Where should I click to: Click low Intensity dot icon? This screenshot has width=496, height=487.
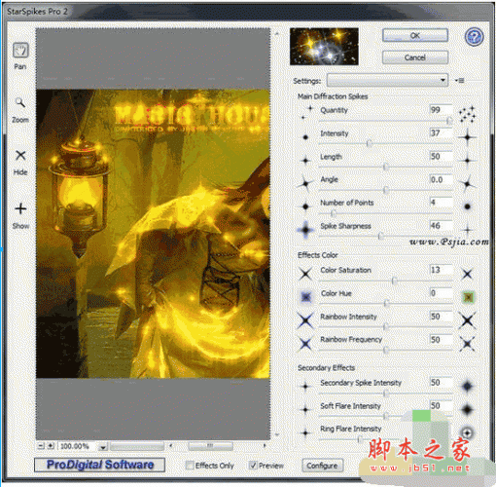pos(305,137)
